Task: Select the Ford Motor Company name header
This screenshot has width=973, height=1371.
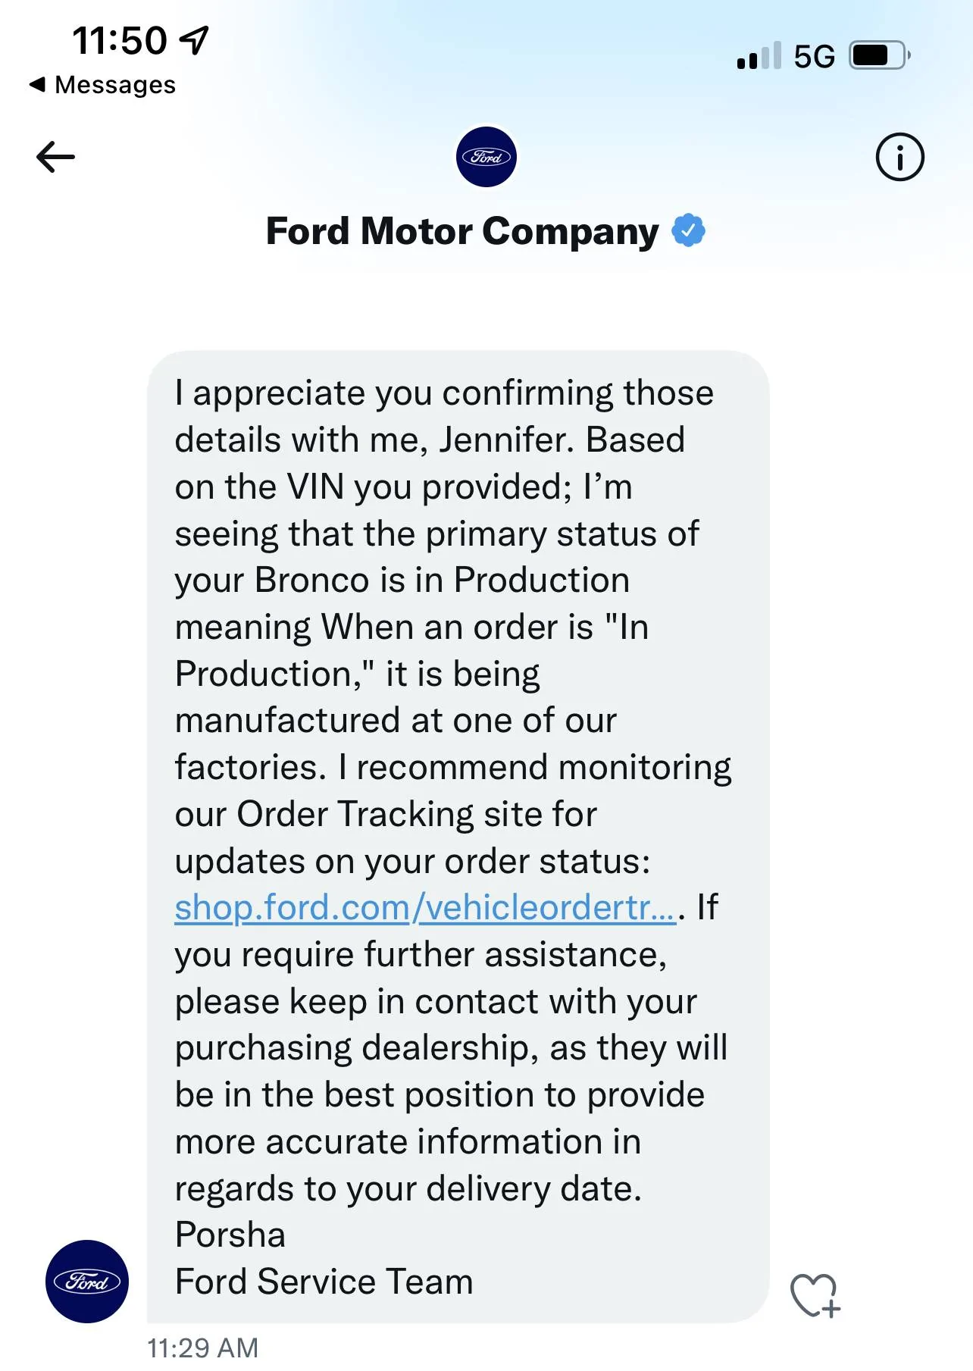Action: 461,230
